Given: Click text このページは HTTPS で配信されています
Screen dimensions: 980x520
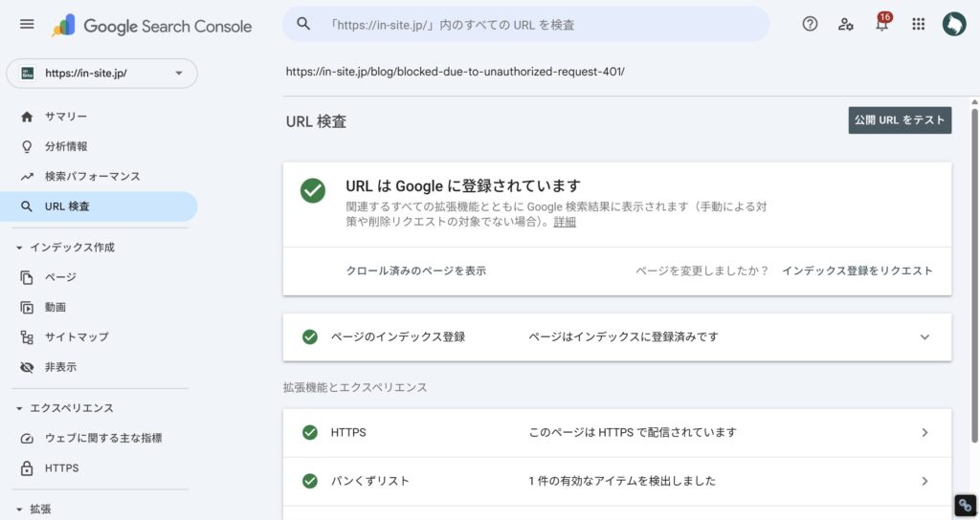Looking at the screenshot, I should pos(633,433).
